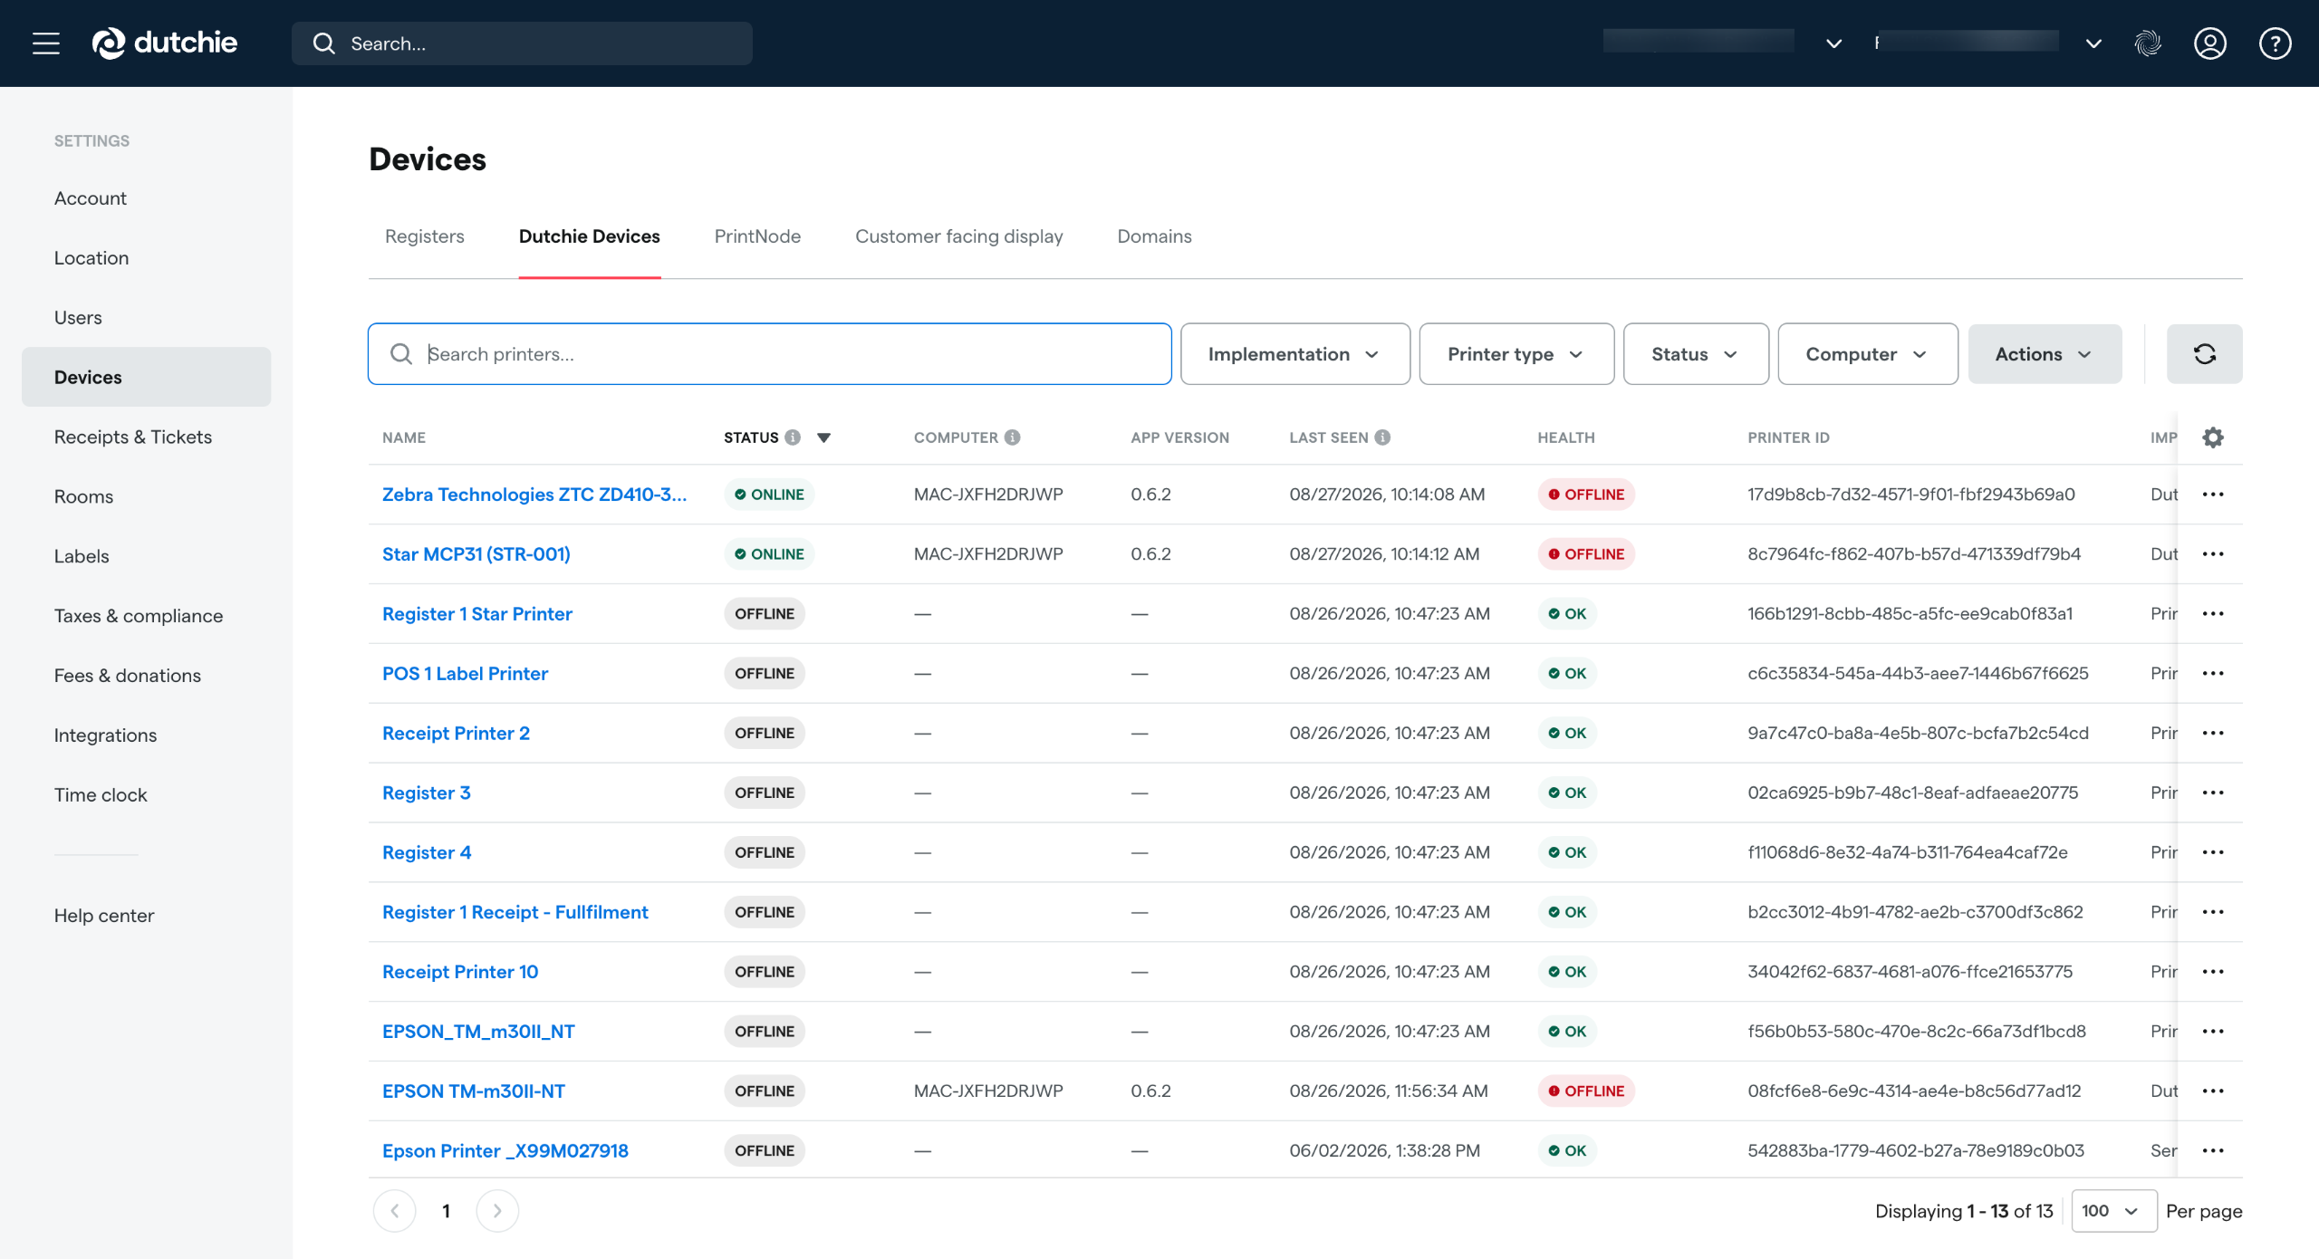
Task: Open the Zebra Technologies ZTC ZD410 printer link
Action: 534,495
